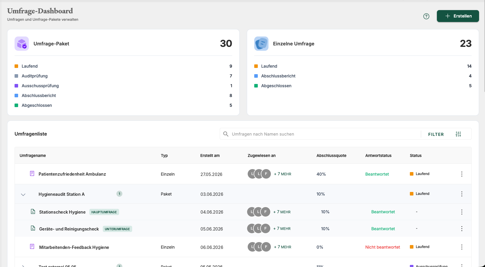Open the survey Patientenzufriedenheit Ambulanz
Viewport: 485px width, 267px height.
[72, 174]
